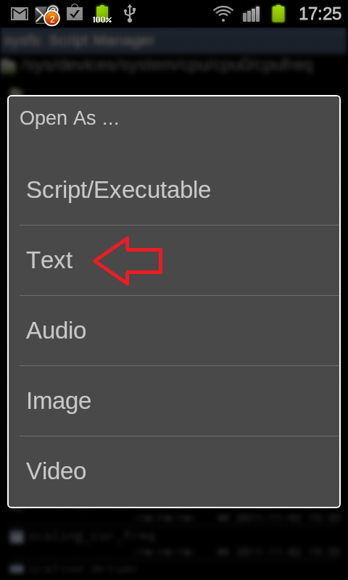
Task: Tap the USB connection icon
Action: tap(130, 14)
